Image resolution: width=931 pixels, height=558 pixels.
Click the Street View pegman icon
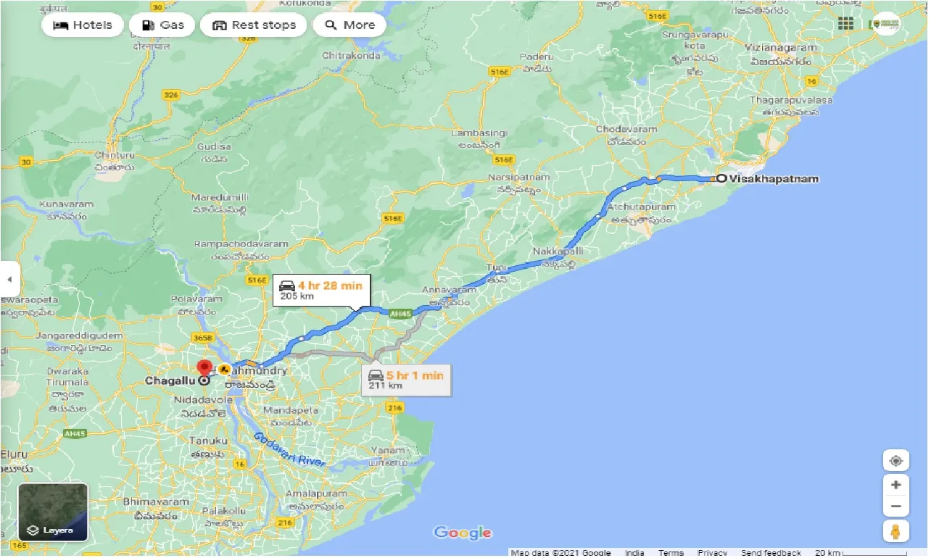pos(896,531)
